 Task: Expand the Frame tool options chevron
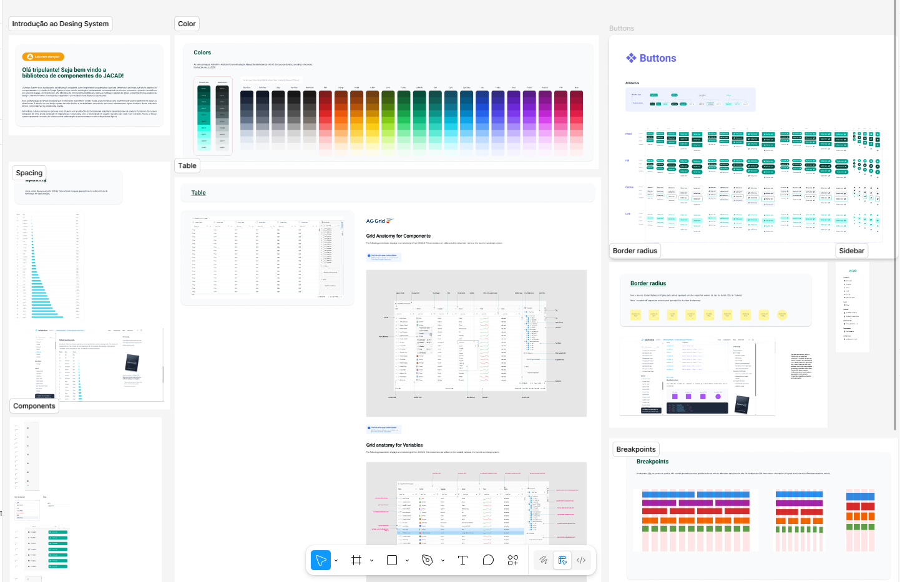point(372,561)
